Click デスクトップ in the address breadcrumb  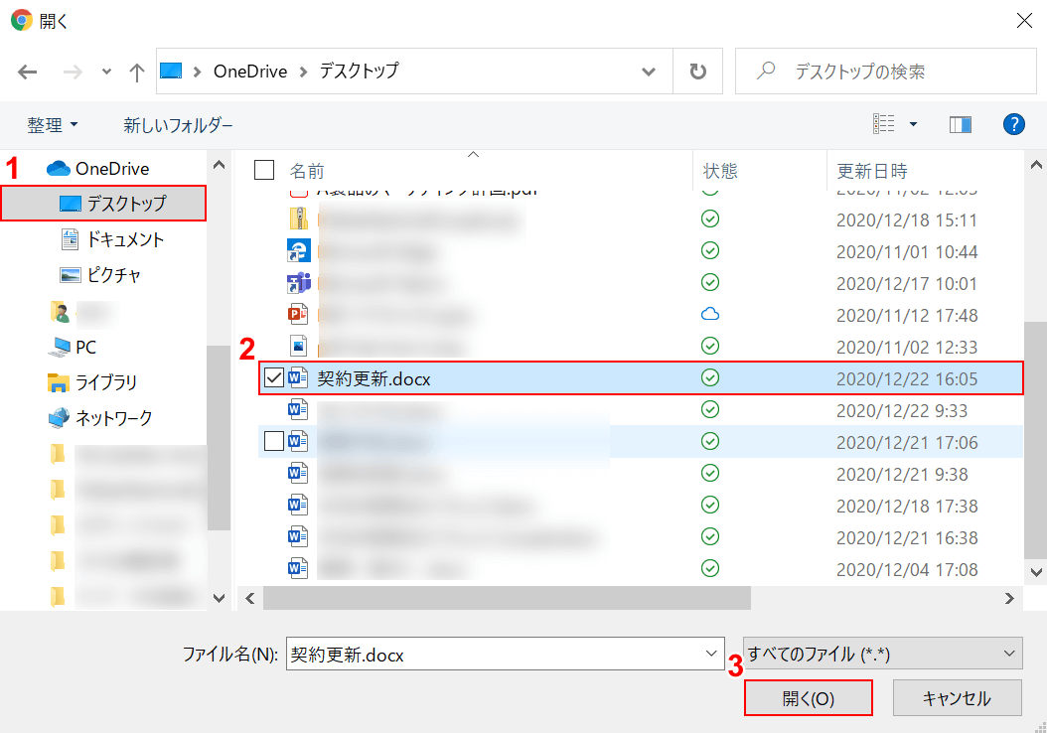point(359,71)
